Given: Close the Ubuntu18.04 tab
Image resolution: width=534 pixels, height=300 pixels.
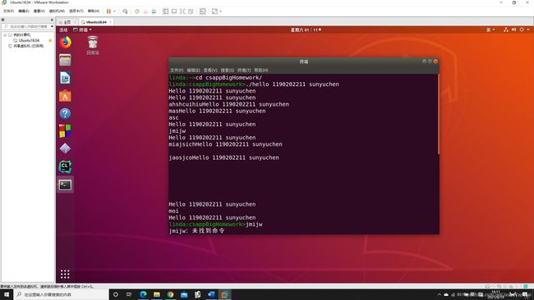Looking at the screenshot, I should [x=110, y=22].
